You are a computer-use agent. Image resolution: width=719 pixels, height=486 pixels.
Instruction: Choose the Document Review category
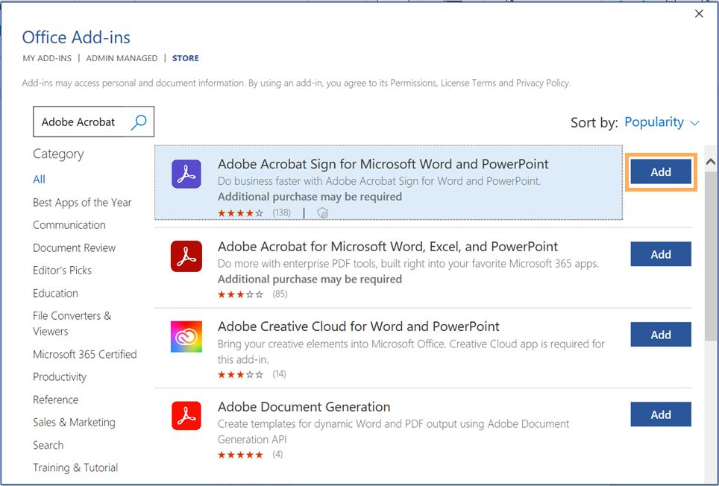(x=75, y=247)
